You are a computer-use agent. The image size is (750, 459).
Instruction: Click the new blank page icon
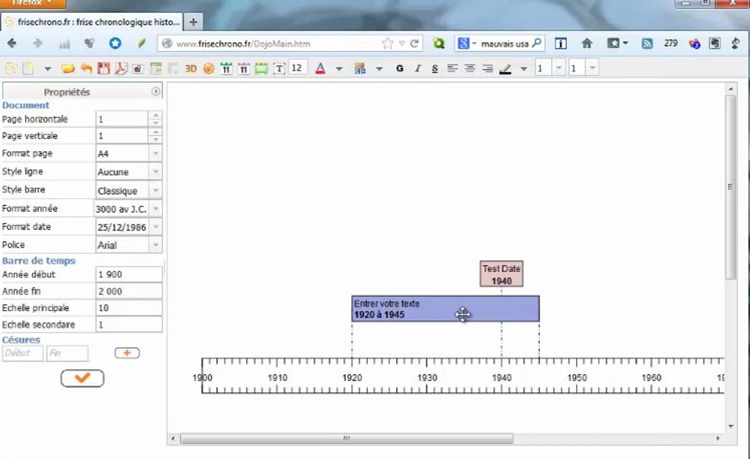[x=29, y=68]
